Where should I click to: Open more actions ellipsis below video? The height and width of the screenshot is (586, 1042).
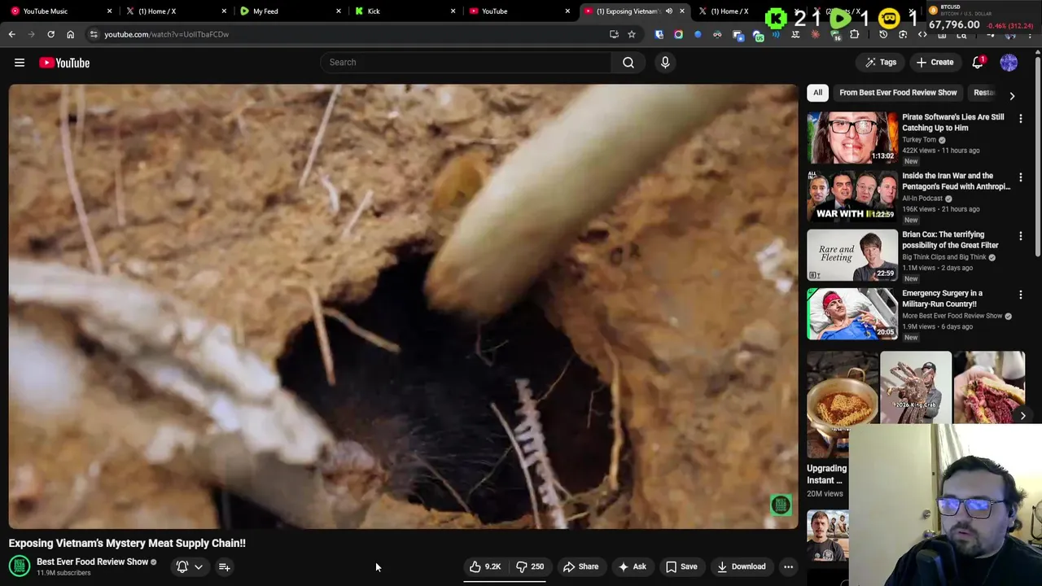788,566
